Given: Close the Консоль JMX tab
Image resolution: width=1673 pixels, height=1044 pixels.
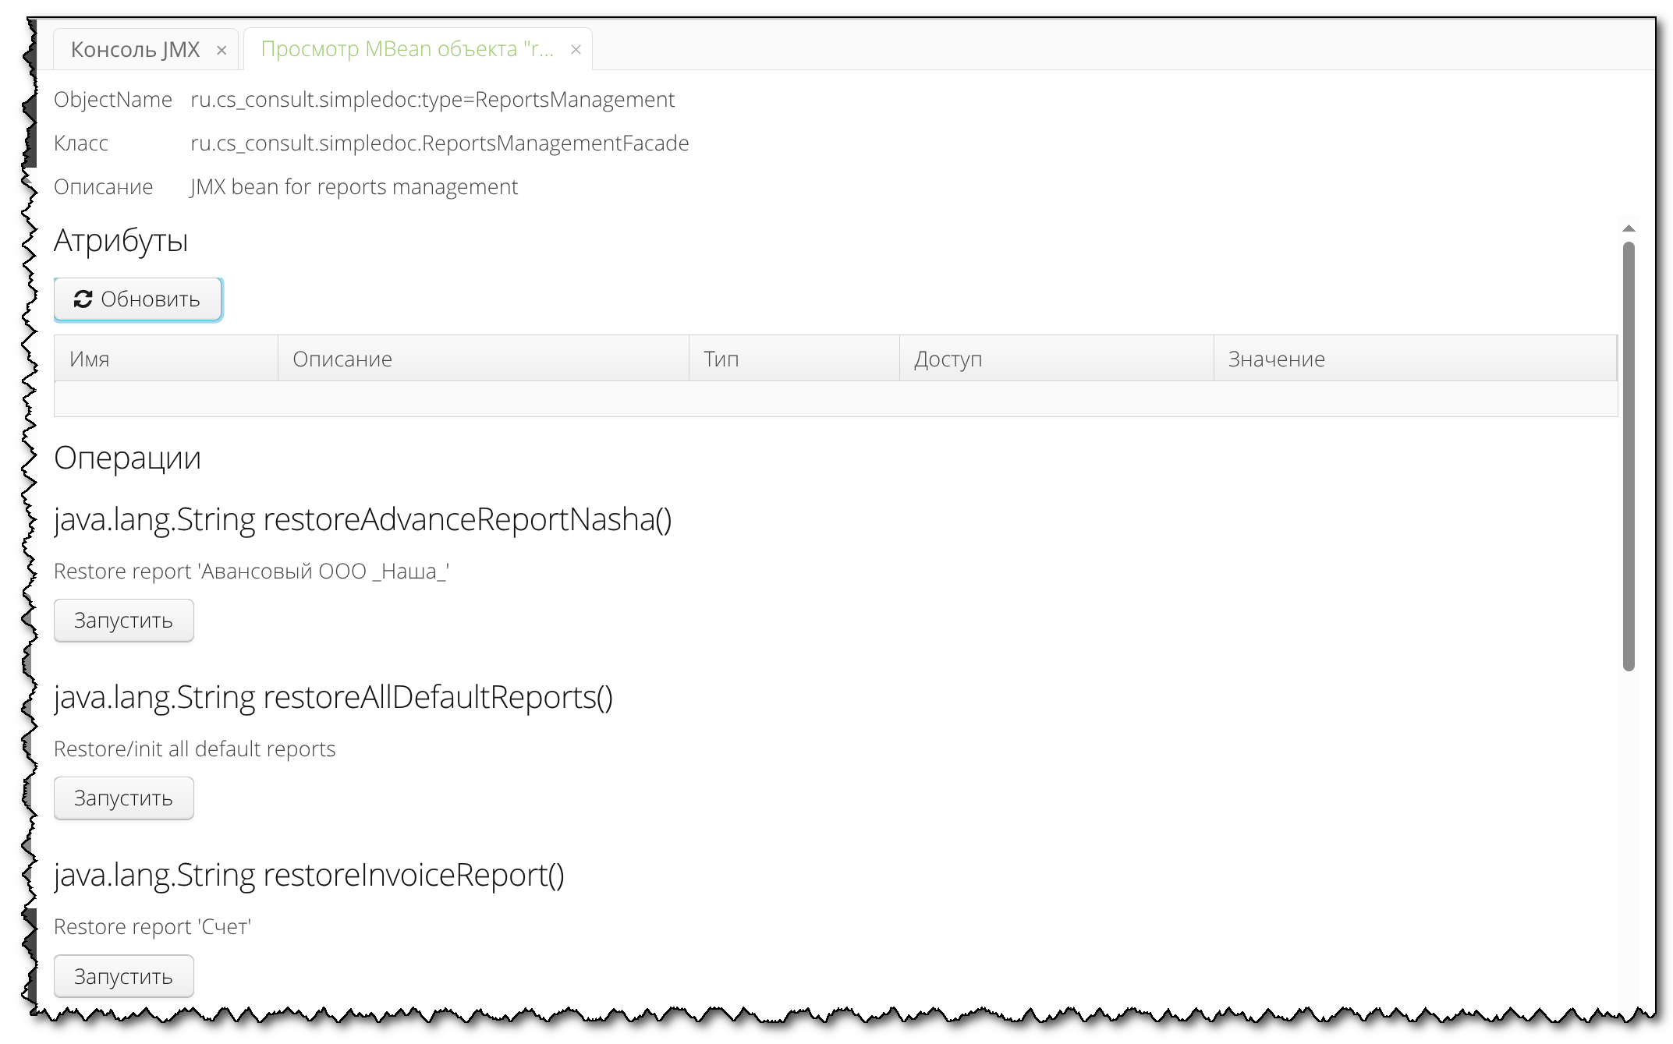Looking at the screenshot, I should coord(222,50).
